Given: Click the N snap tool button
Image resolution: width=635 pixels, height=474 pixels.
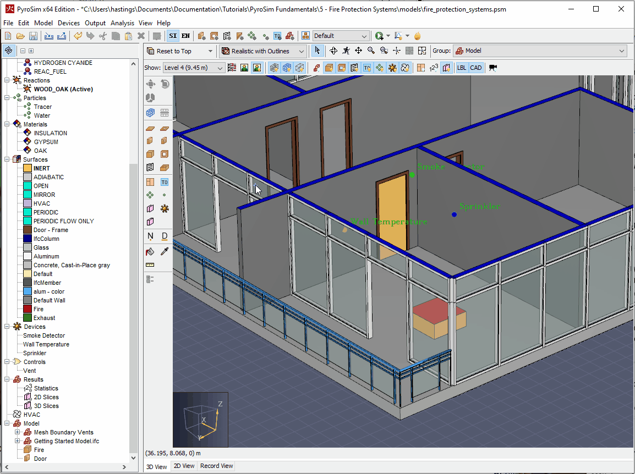Looking at the screenshot, I should (x=150, y=236).
